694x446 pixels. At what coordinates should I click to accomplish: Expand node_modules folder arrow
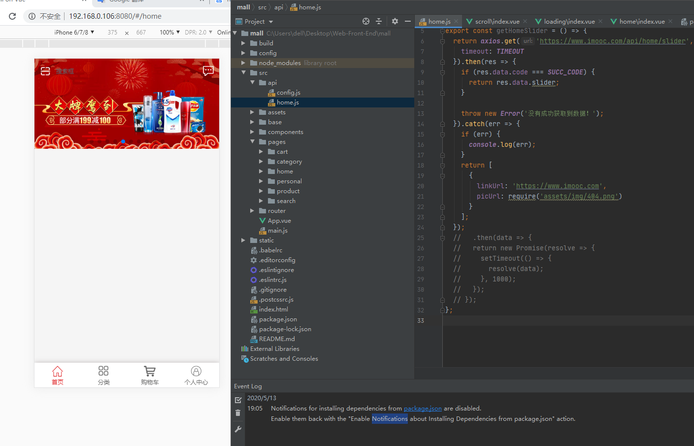(x=243, y=63)
